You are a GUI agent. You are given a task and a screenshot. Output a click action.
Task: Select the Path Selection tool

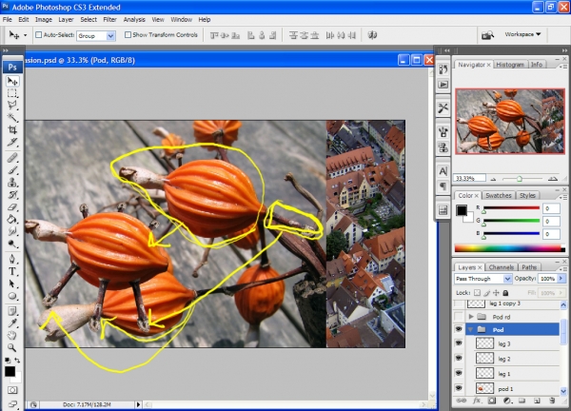click(x=12, y=284)
